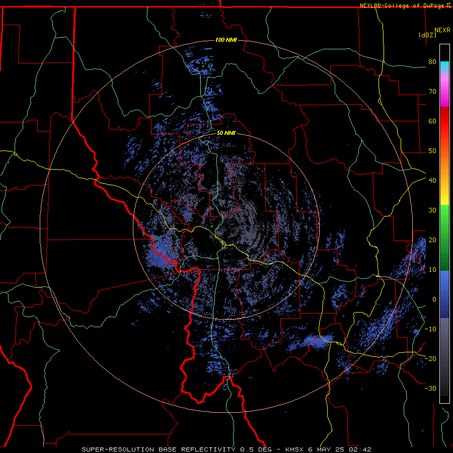The height and width of the screenshot is (453, 453).
Task: Click the 0 value on dBZ scale
Action: point(434,299)
